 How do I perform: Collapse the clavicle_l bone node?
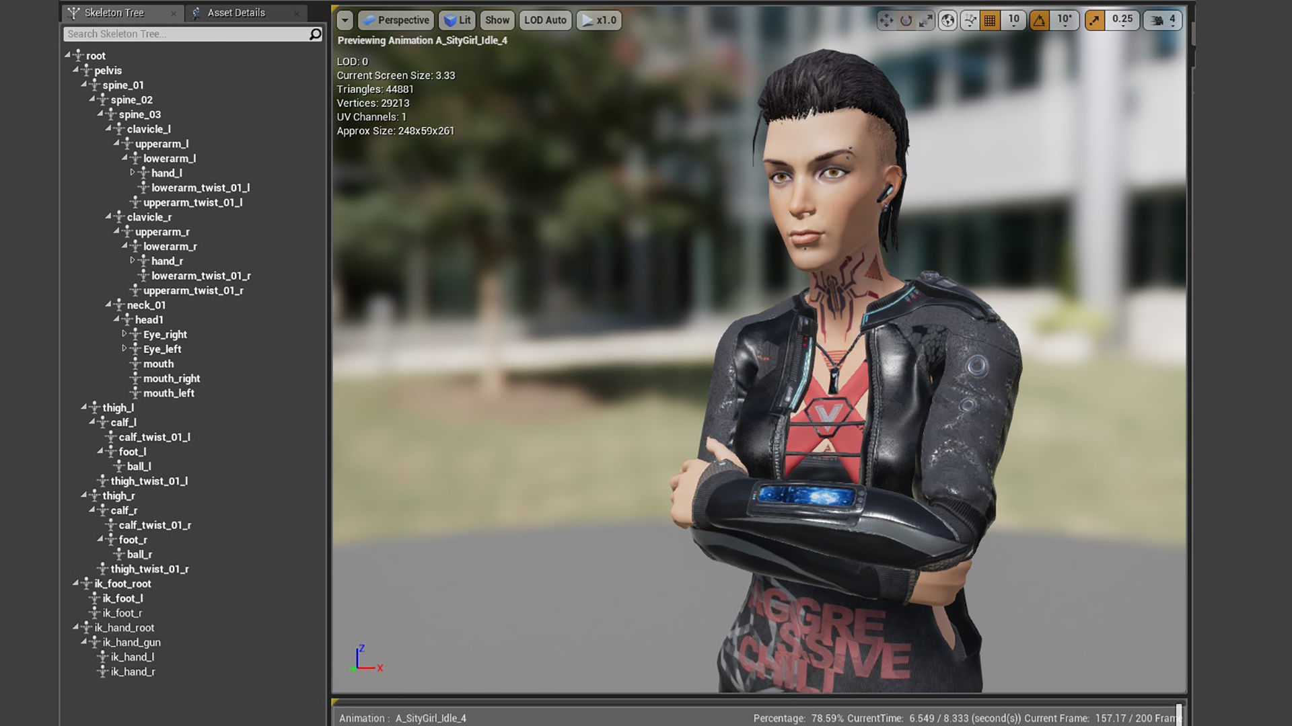pyautogui.click(x=108, y=128)
